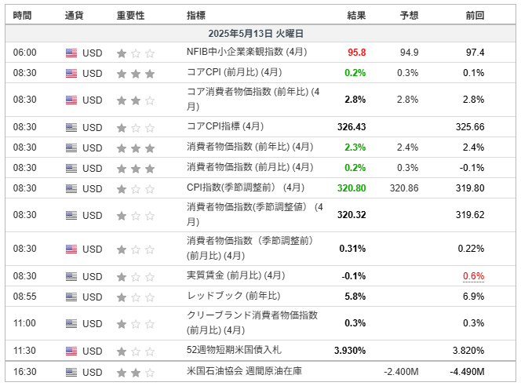Click the star rating for クリーブランド消費者物価指数
The width and height of the screenshot is (521, 386).
(x=135, y=323)
